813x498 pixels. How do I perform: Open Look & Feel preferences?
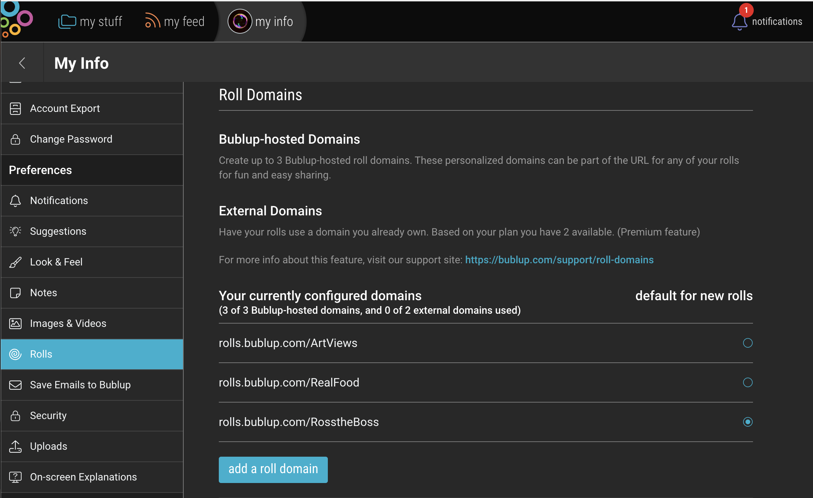click(92, 262)
